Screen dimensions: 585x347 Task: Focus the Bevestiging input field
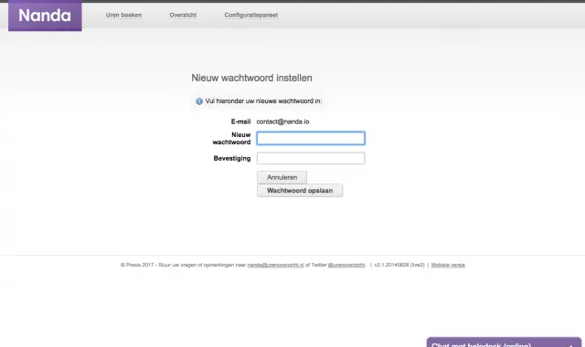(311, 158)
